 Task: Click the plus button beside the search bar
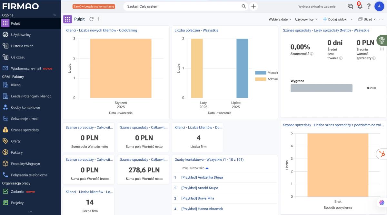(x=253, y=6)
